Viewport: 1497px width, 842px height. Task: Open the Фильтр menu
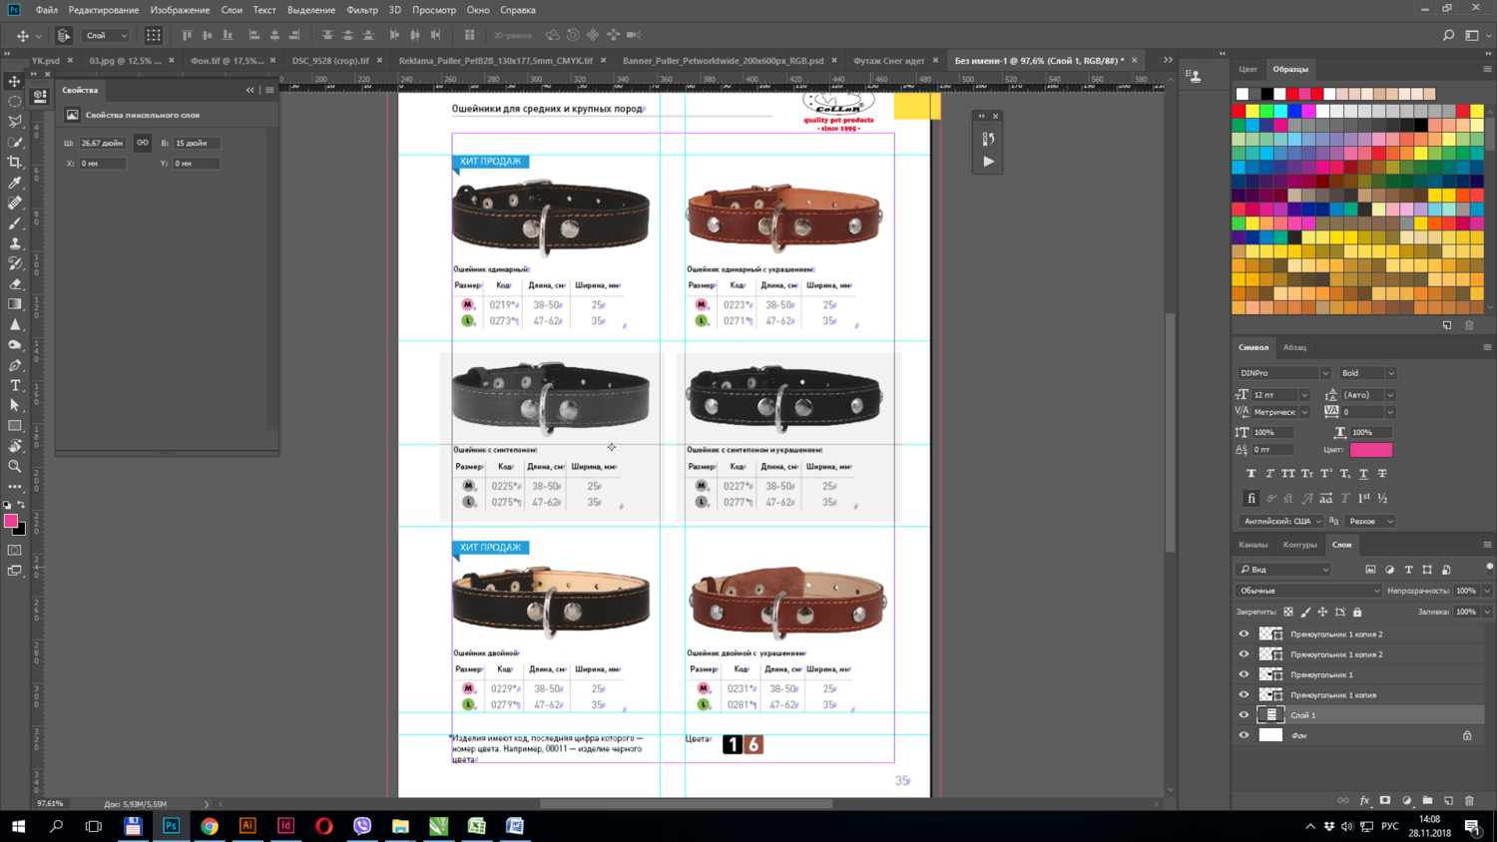(x=362, y=10)
